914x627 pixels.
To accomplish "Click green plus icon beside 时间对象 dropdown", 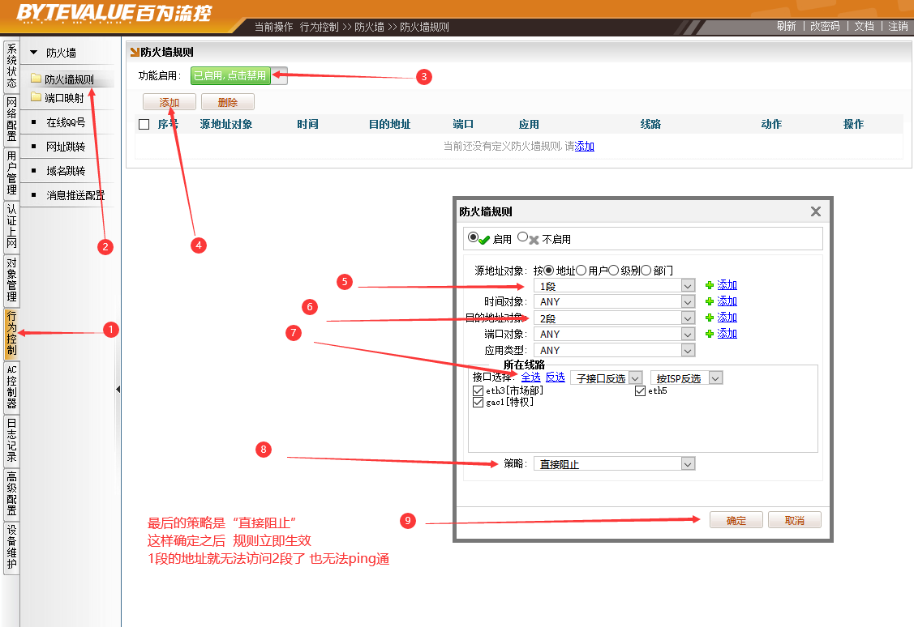I will pos(710,301).
